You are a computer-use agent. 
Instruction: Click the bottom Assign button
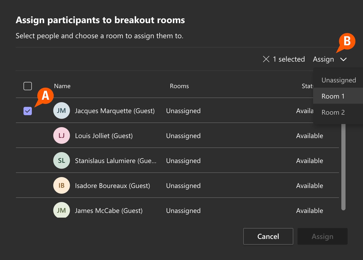[x=322, y=236]
